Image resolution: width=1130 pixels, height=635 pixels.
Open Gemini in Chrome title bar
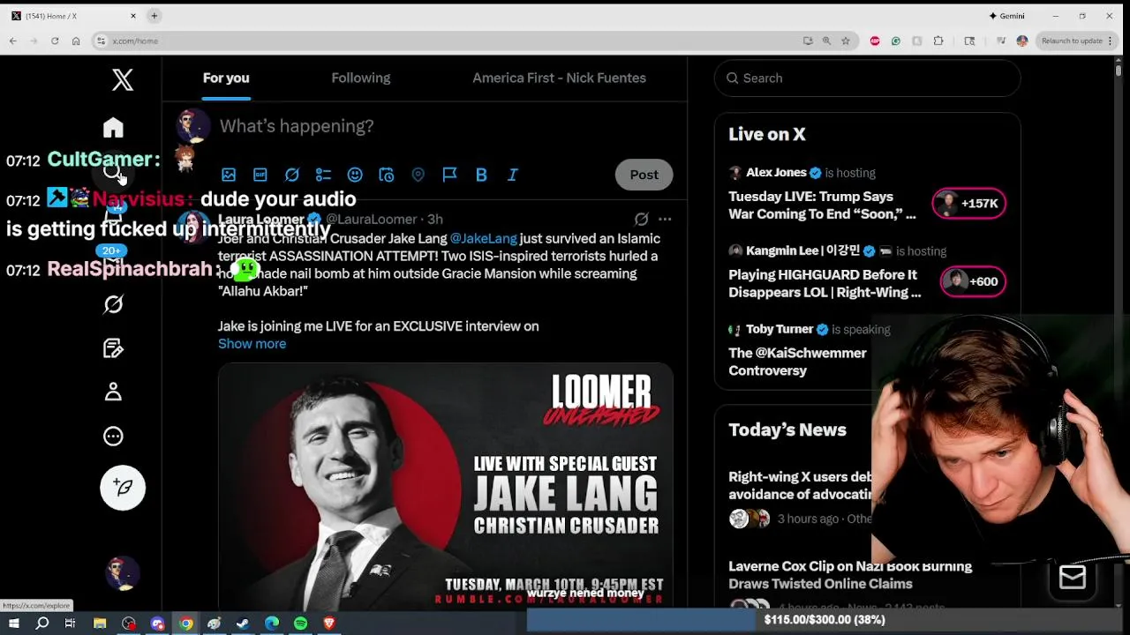[1006, 16]
